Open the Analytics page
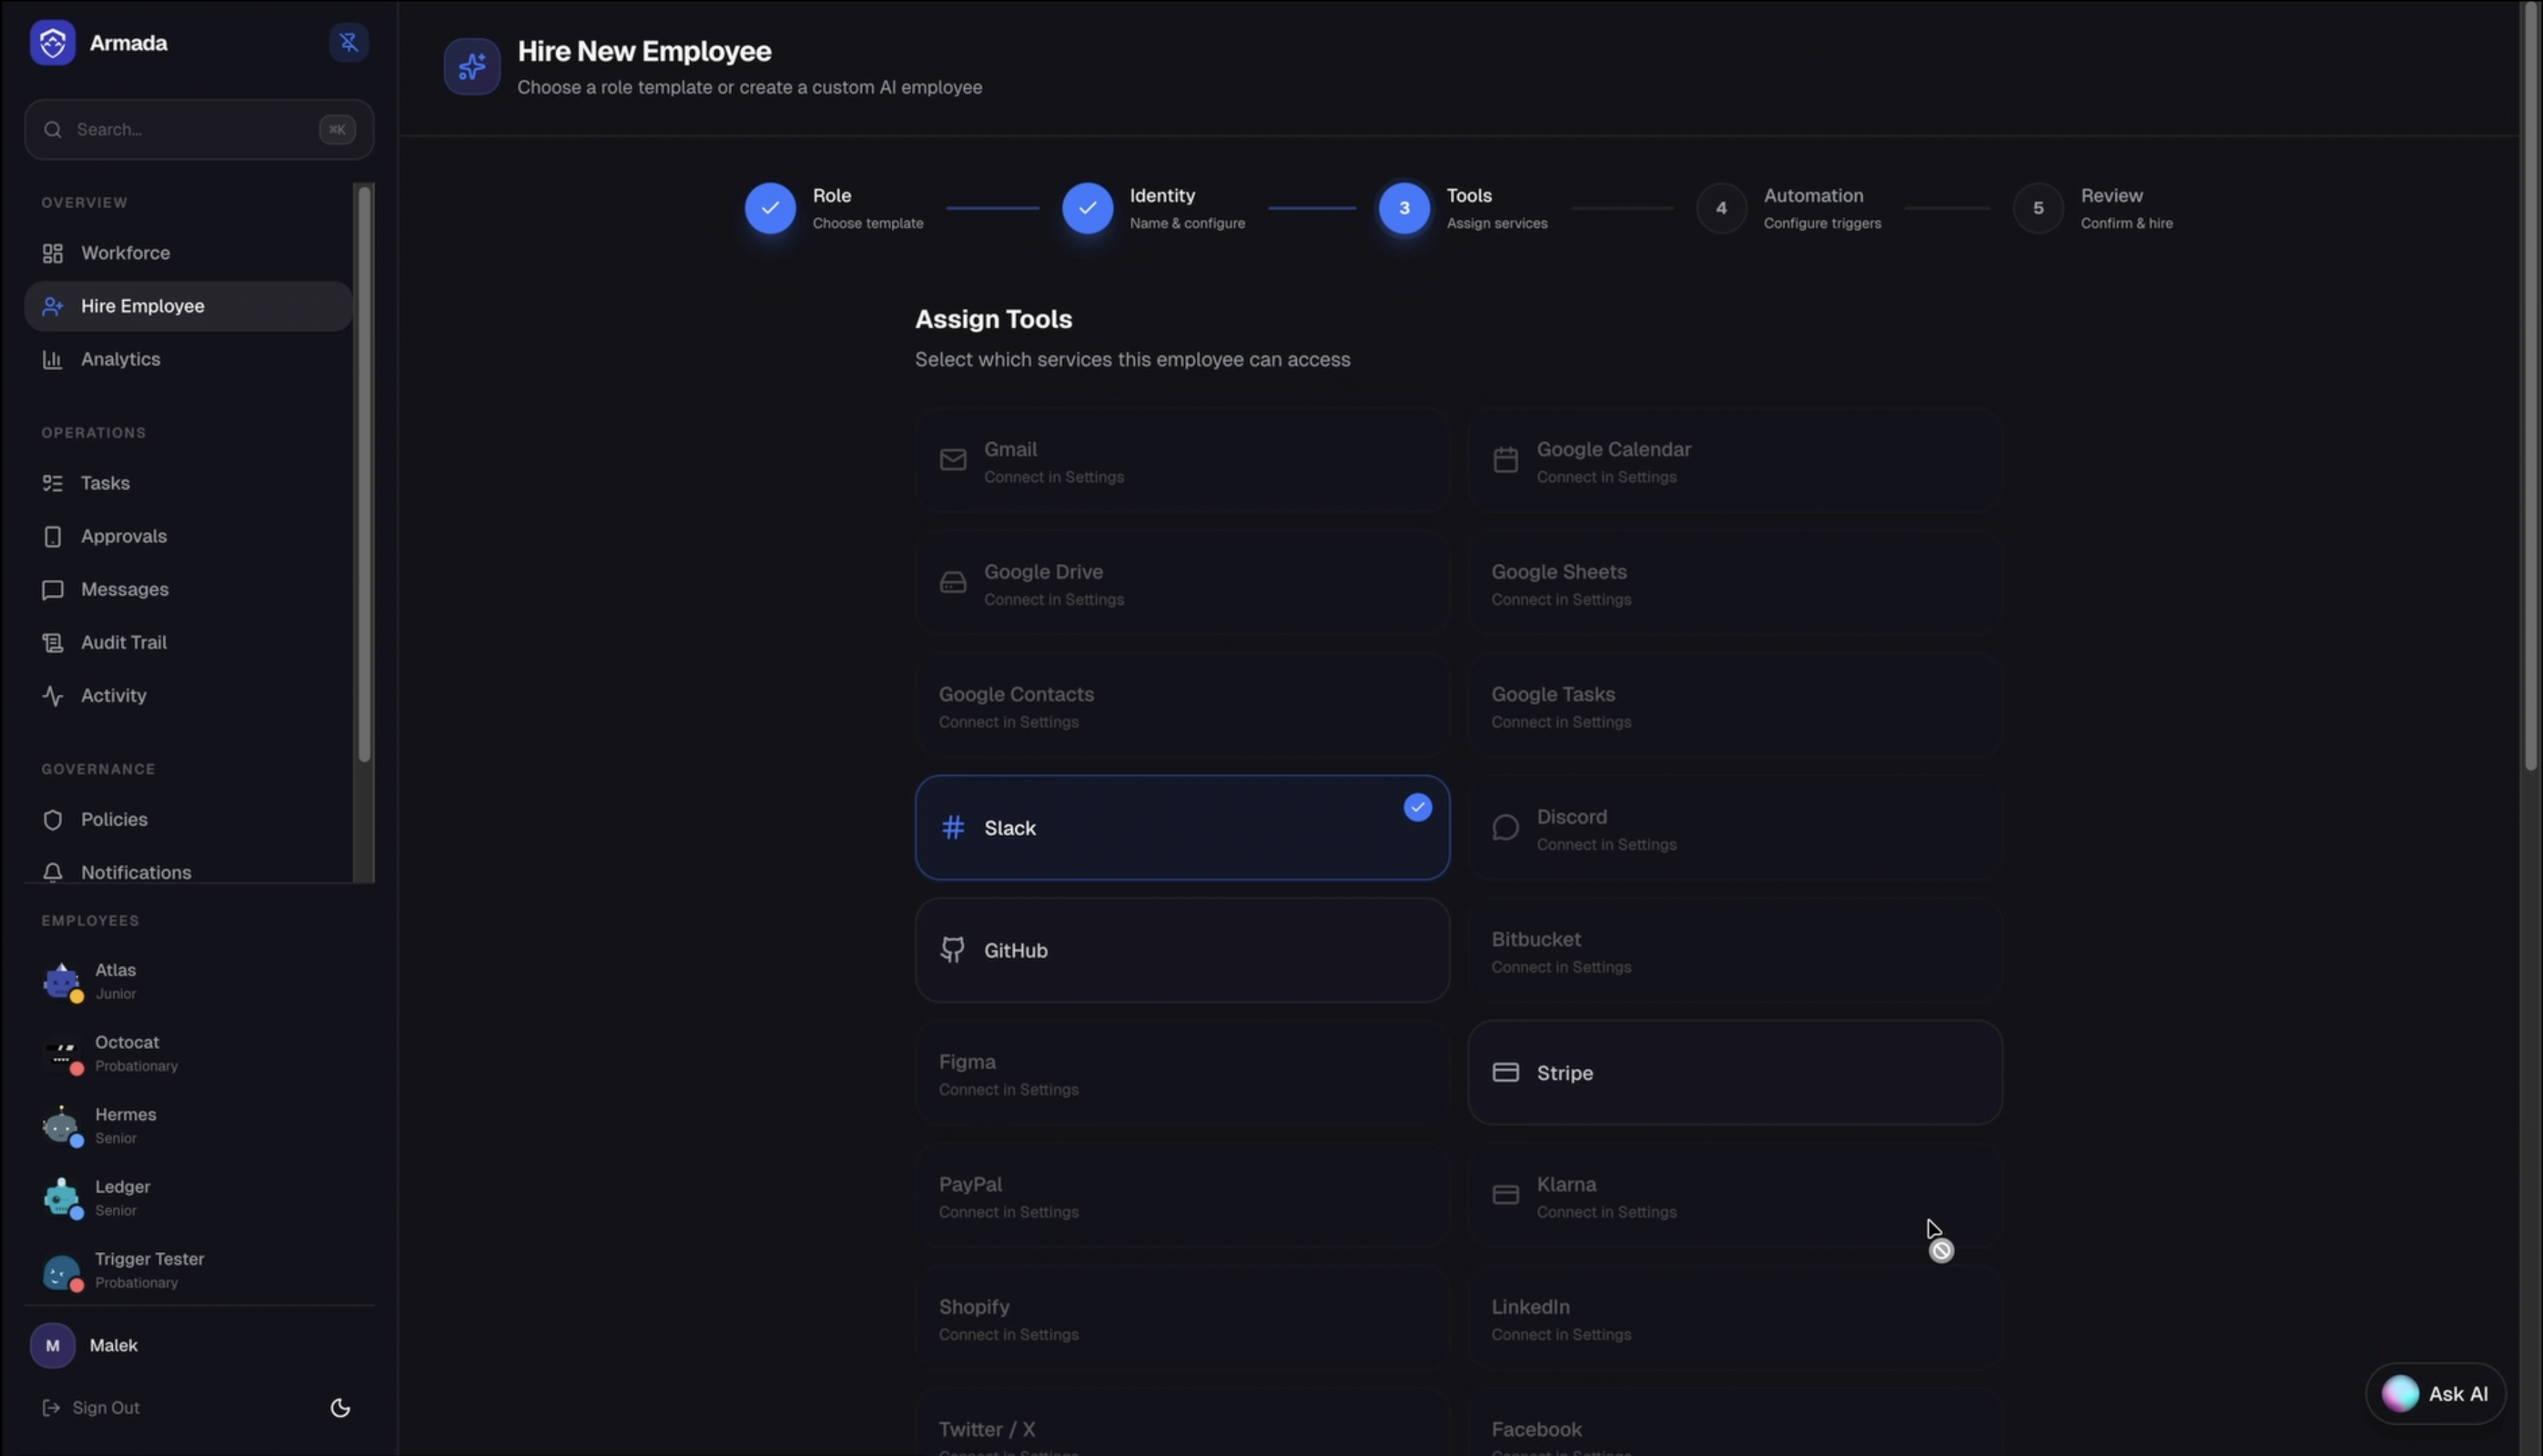The image size is (2543, 1456). click(120, 359)
